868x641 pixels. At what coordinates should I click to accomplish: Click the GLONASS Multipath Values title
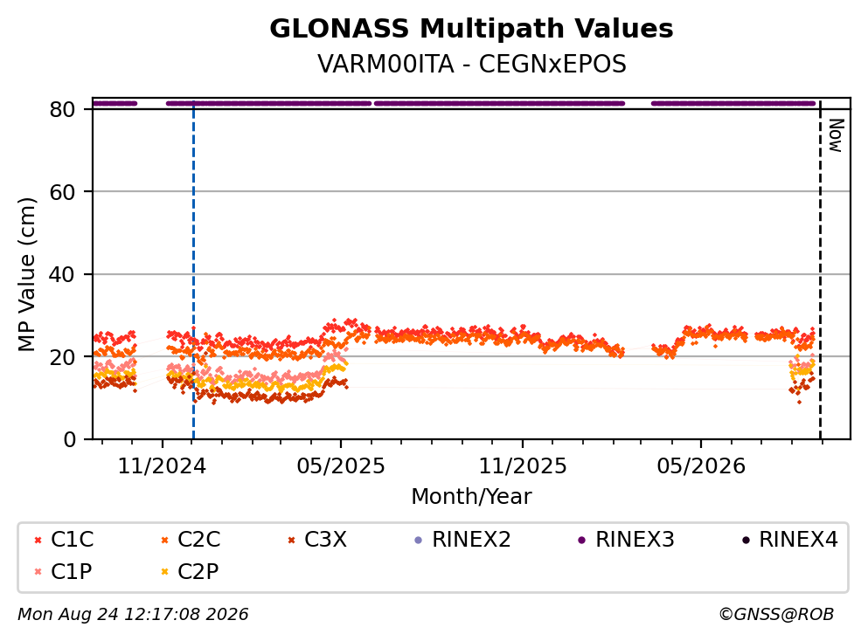471,29
